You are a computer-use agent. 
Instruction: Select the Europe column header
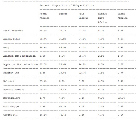click(63, 14)
